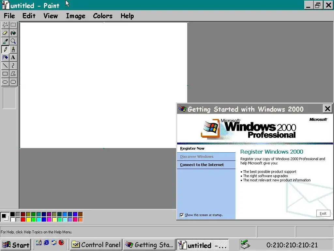Image resolution: width=334 pixels, height=251 pixels.
Task: Click the system tray network drive icon
Action: [x=245, y=244]
